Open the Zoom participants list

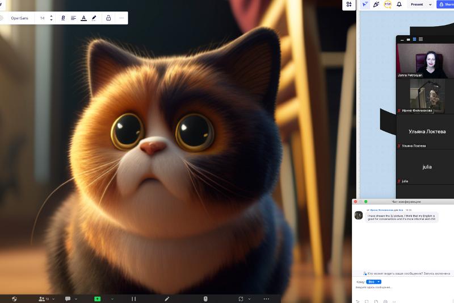click(x=41, y=298)
